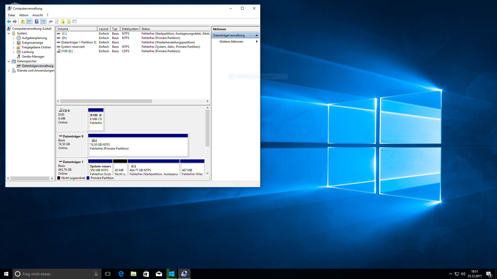Click the document with checkmark toolbar icon
Screen dimensions: 497x279
click(57, 22)
